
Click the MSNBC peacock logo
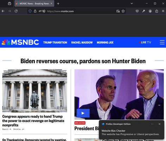point(20,42)
